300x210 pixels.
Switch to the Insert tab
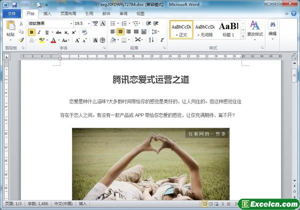[47, 13]
